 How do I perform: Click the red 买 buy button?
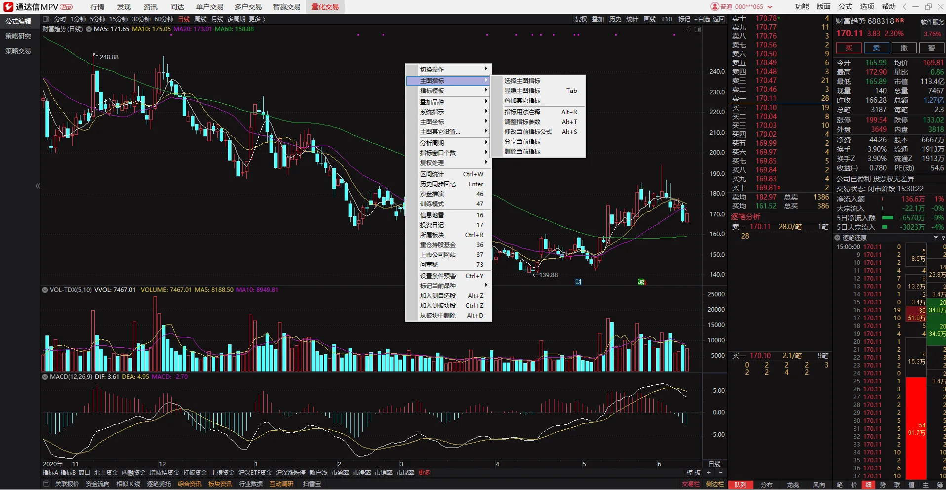click(848, 48)
